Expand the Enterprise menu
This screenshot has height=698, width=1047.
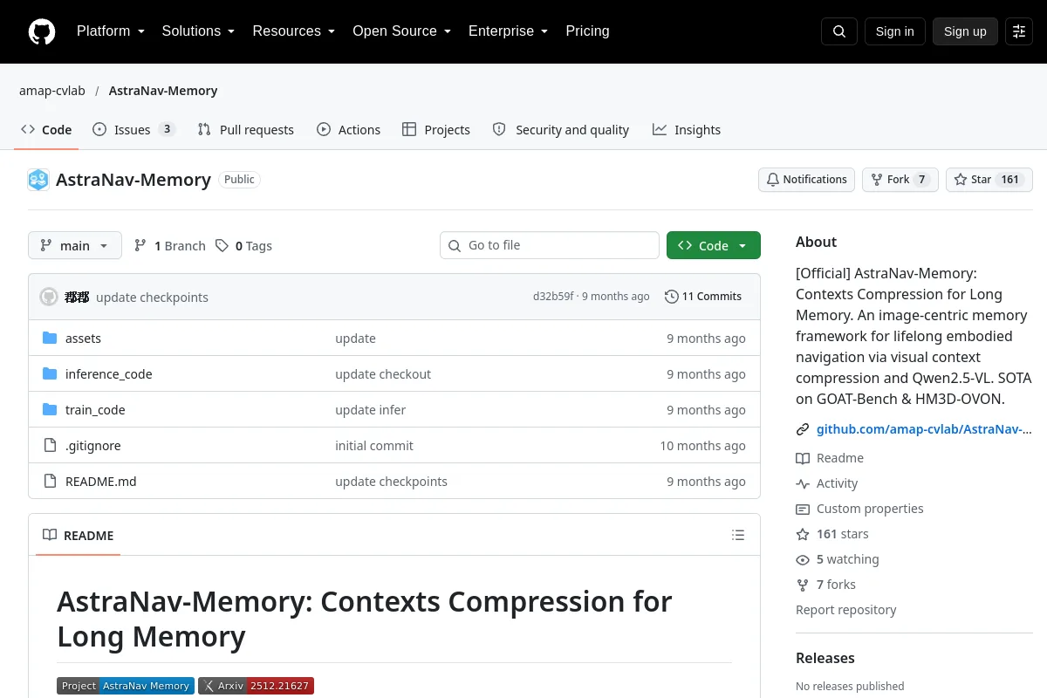[x=508, y=31]
